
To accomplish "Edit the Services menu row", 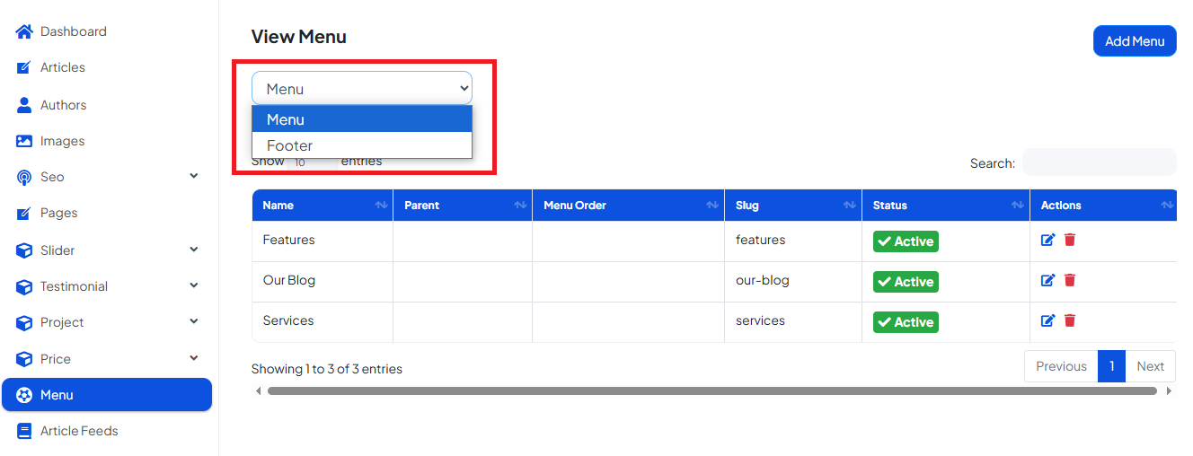I will click(x=1047, y=320).
